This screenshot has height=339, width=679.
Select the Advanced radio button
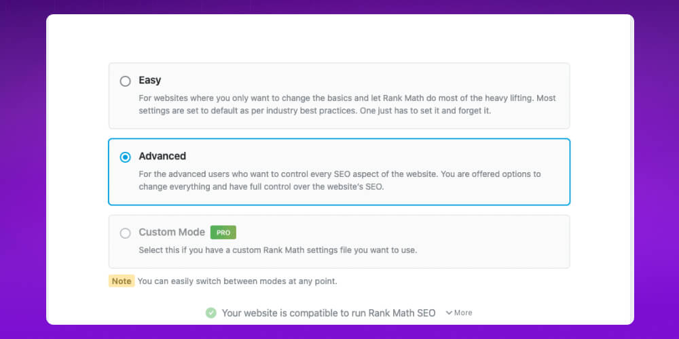tap(125, 157)
